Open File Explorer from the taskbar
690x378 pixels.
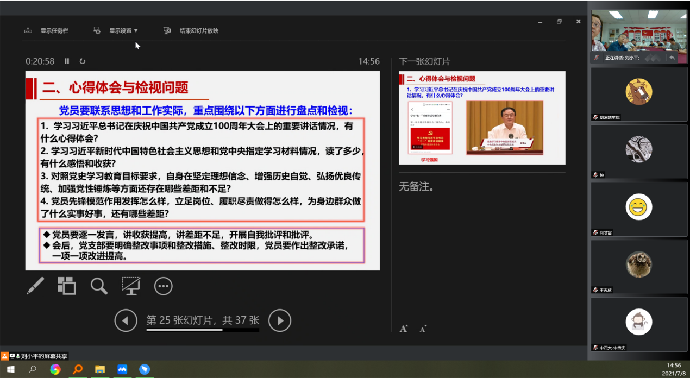pyautogui.click(x=100, y=369)
